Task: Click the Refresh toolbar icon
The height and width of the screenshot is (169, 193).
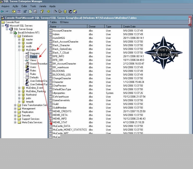Action: pyautogui.click(x=31, y=11)
